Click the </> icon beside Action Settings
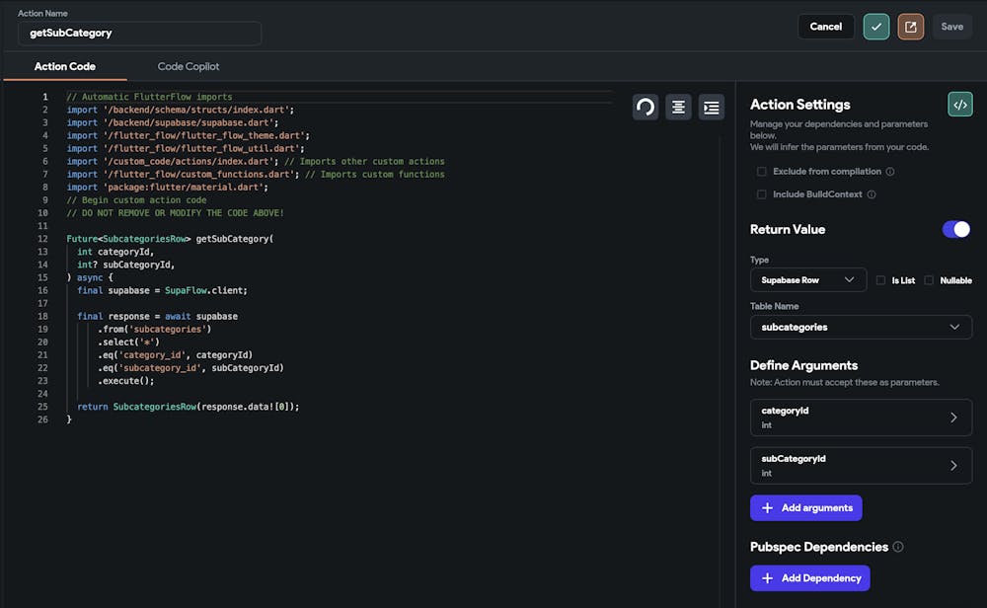987x608 pixels. [959, 104]
